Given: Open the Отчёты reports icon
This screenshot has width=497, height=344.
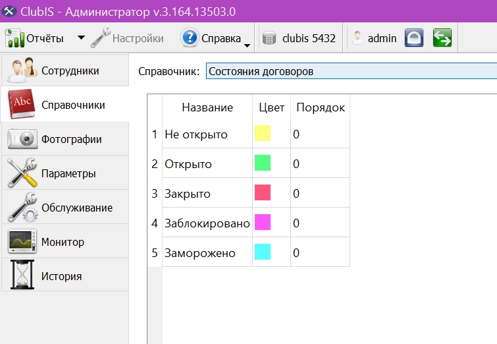Looking at the screenshot, I should [x=14, y=38].
